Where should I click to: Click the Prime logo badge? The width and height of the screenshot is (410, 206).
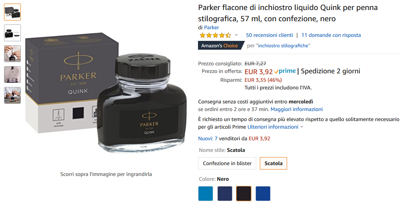(285, 71)
